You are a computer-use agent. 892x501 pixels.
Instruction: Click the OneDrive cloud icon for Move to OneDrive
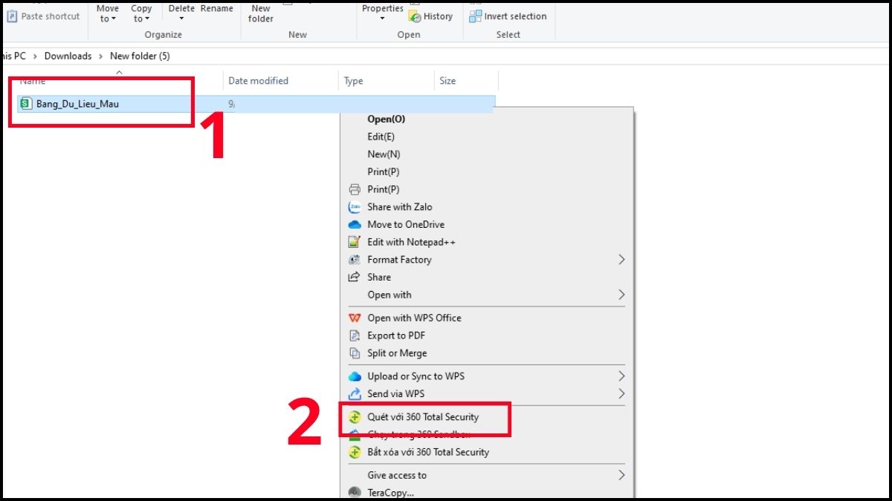tap(355, 225)
